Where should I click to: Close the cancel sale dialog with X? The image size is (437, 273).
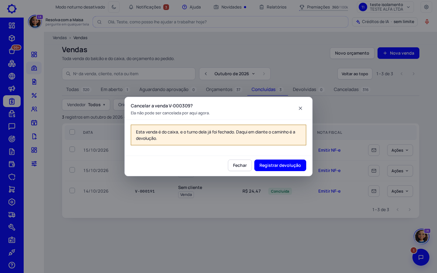click(300, 108)
